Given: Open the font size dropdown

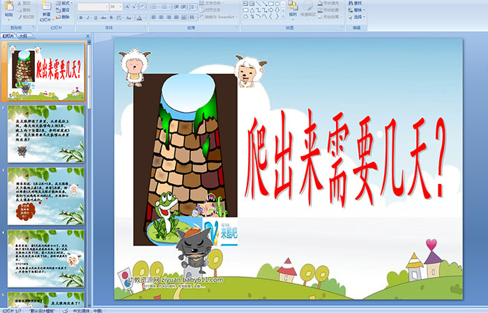Looking at the screenshot, I should pyautogui.click(x=120, y=6).
